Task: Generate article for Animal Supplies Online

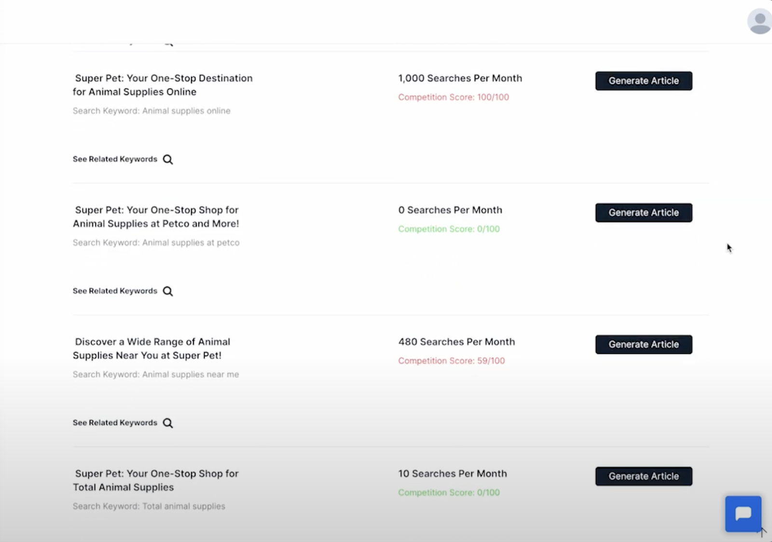Action: point(644,81)
